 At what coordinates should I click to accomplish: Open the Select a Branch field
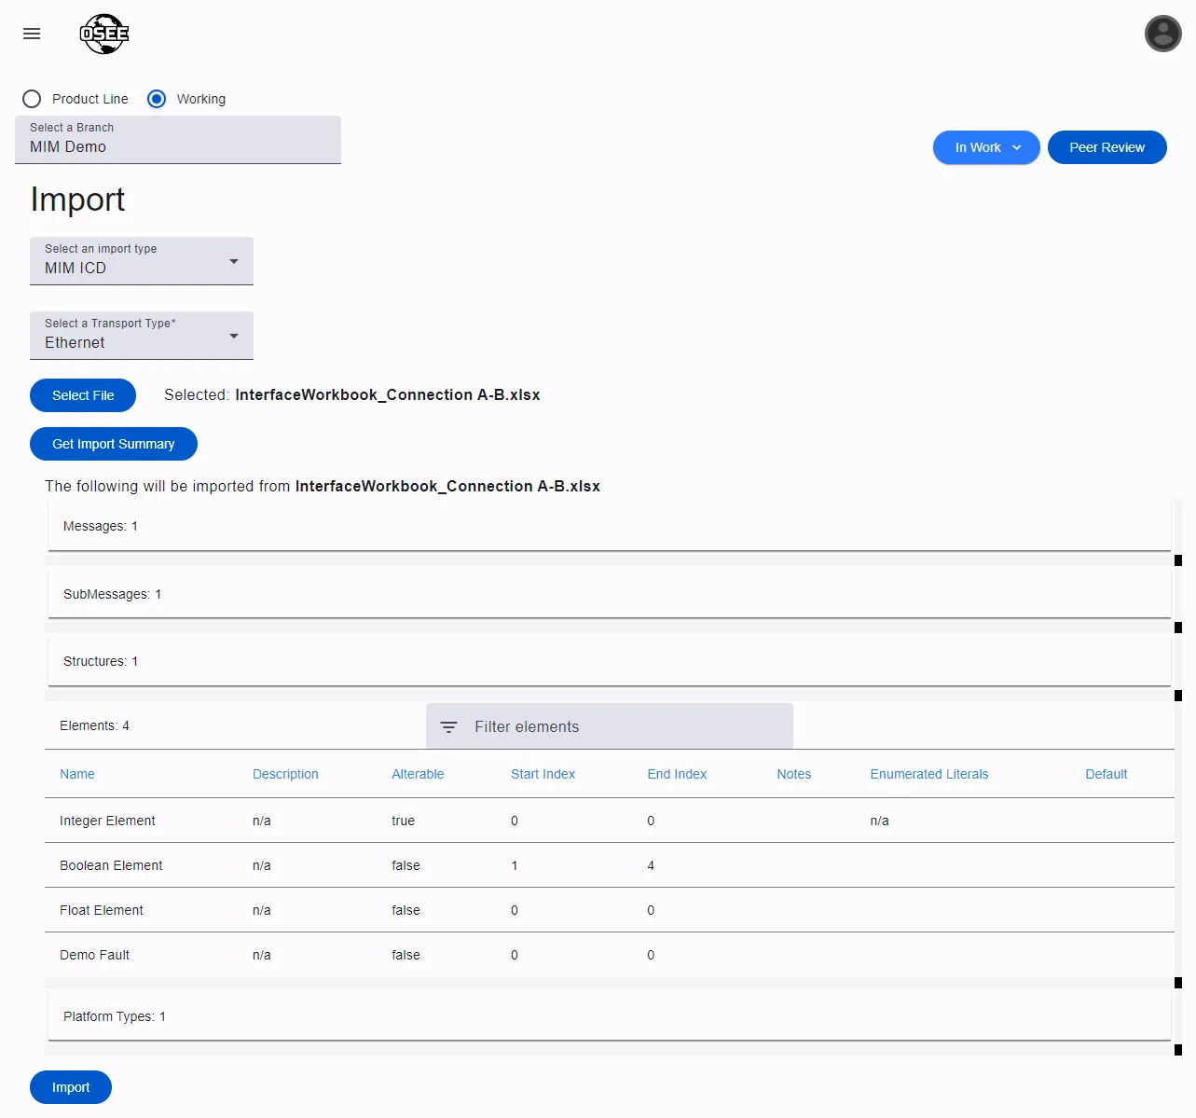point(178,140)
